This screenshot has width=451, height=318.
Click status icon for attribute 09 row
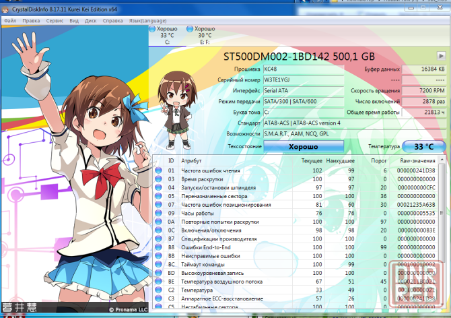click(158, 213)
